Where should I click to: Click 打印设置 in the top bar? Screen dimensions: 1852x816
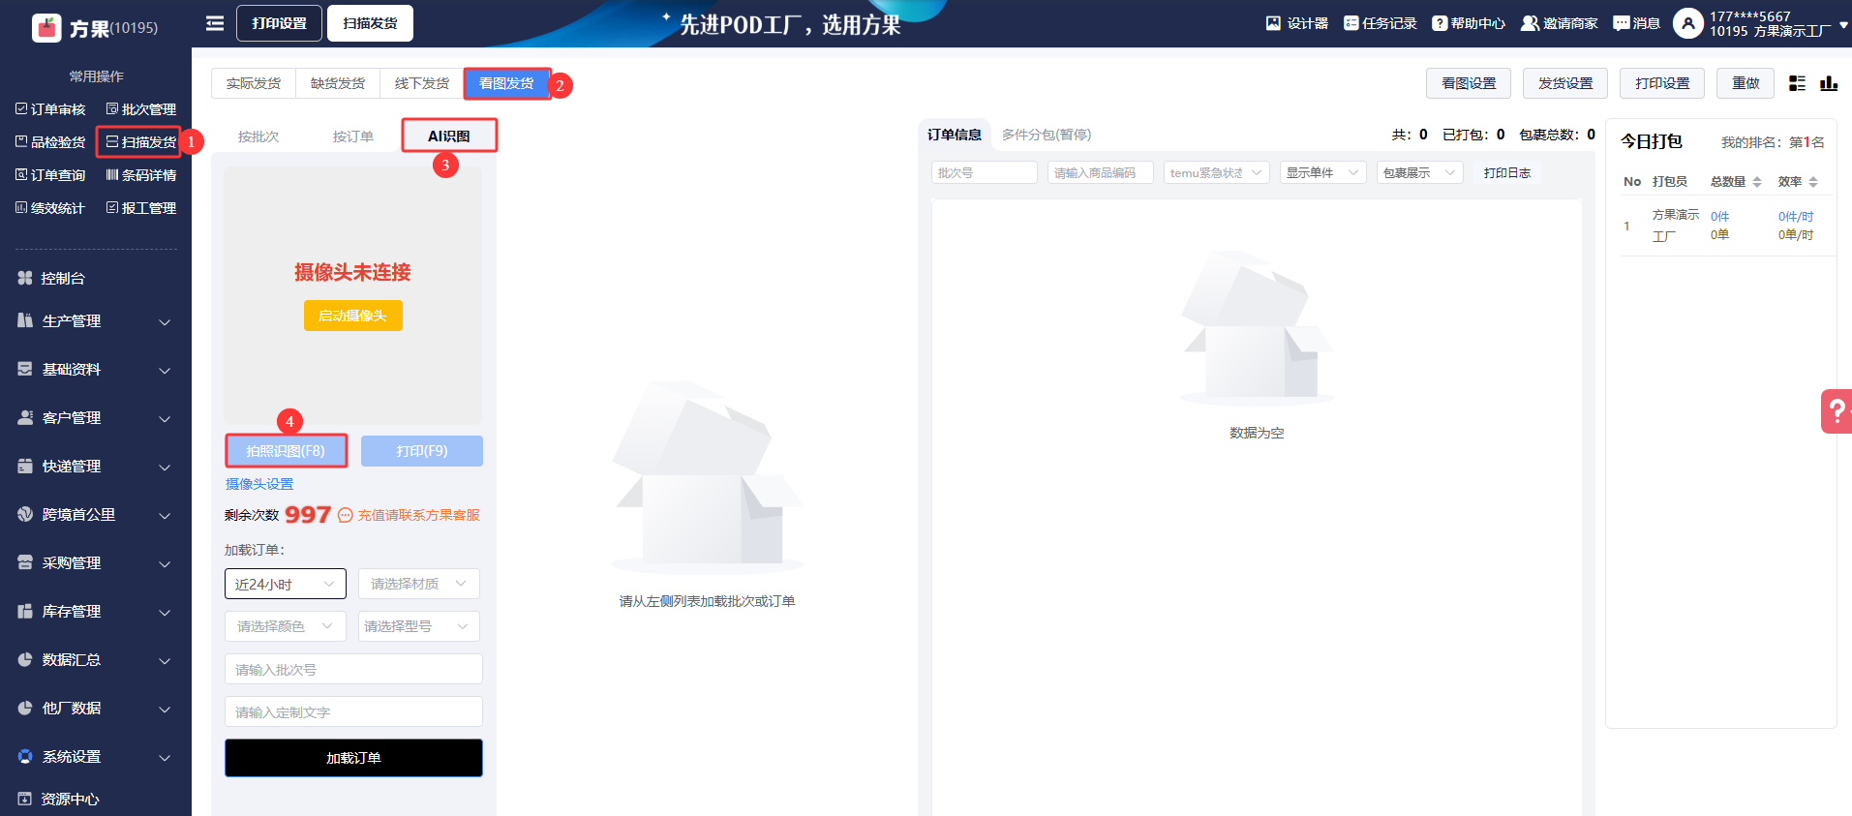coord(279,23)
